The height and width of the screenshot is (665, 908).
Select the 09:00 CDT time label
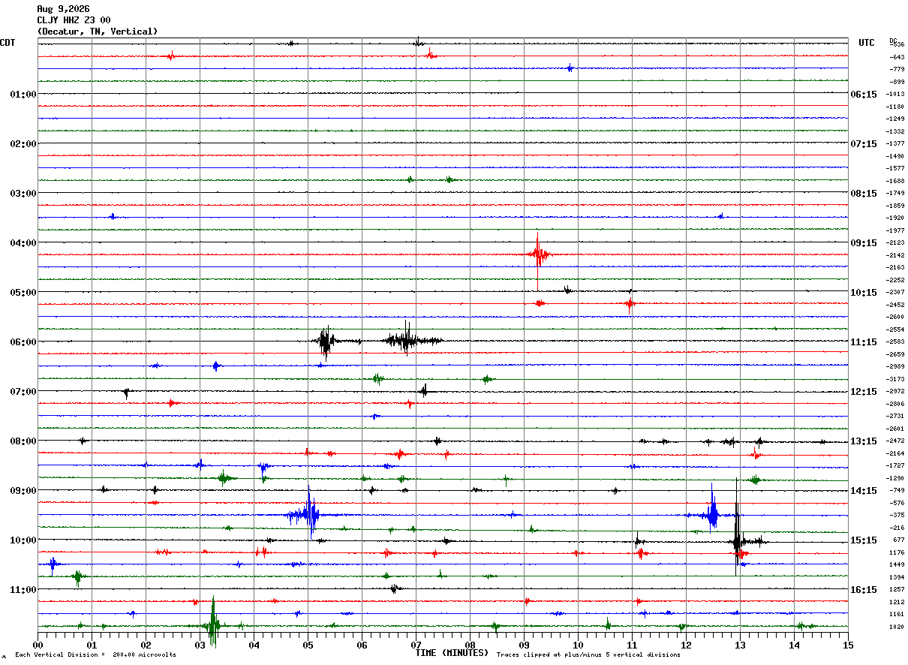point(23,491)
